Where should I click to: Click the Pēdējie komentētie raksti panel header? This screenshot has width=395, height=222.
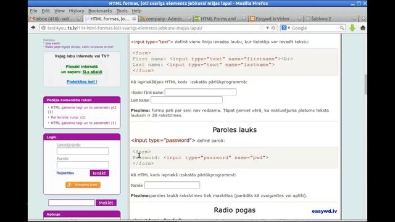coord(82,100)
